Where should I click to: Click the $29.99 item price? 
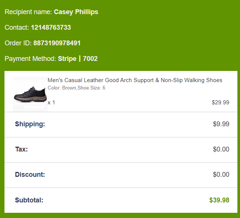[220, 103]
